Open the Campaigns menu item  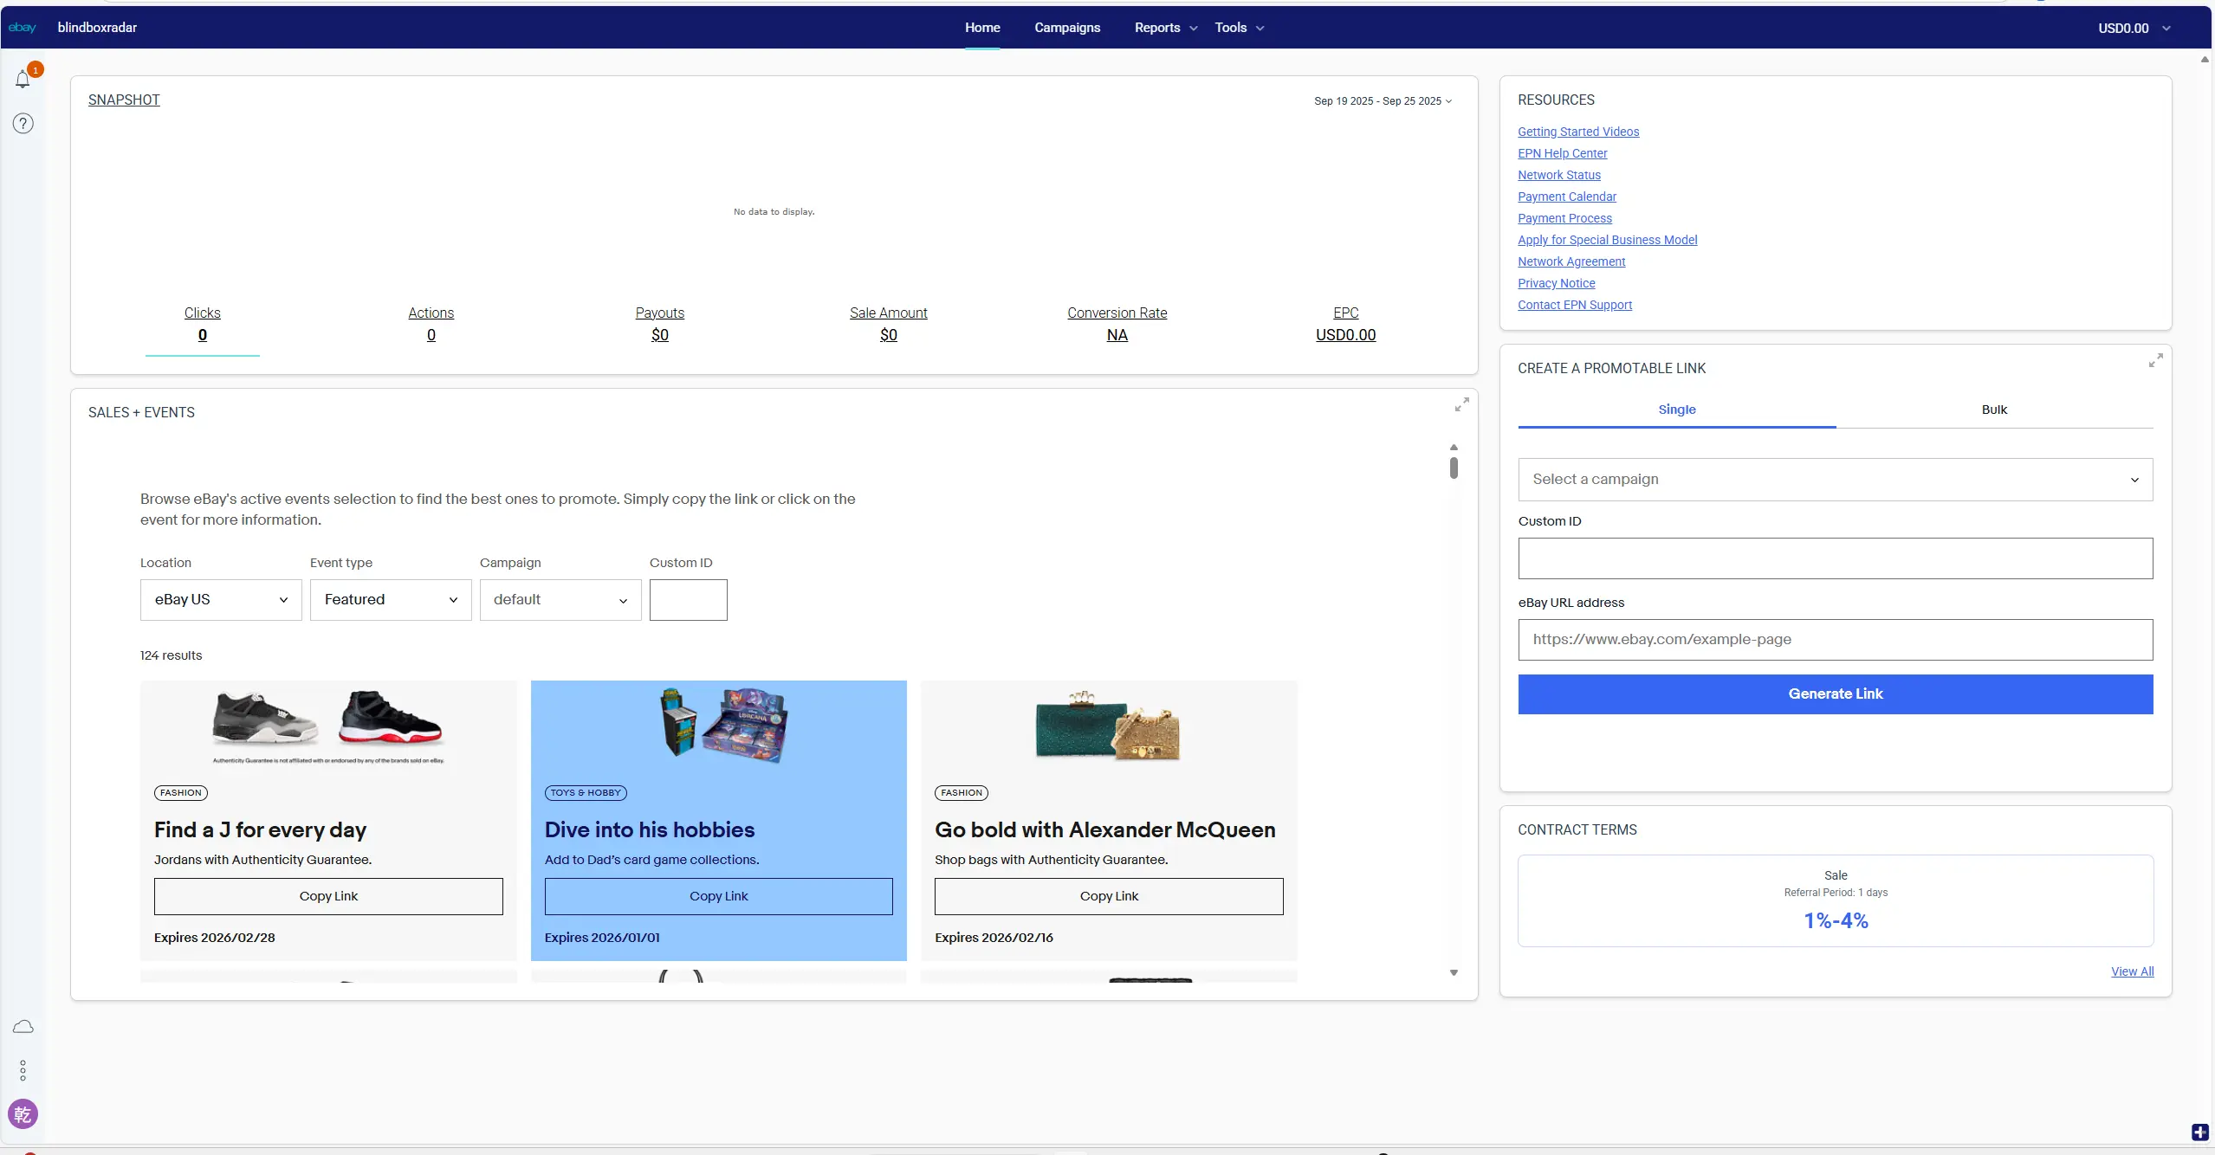1066,28
